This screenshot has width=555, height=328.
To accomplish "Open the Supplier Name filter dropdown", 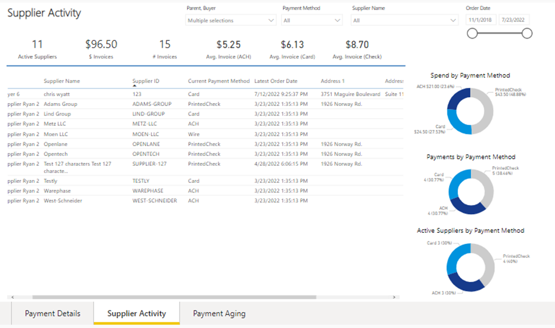I will click(x=405, y=20).
